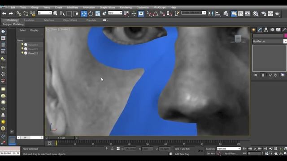
Task: Click the Polygon Modeling panel button
Action: (13, 24)
